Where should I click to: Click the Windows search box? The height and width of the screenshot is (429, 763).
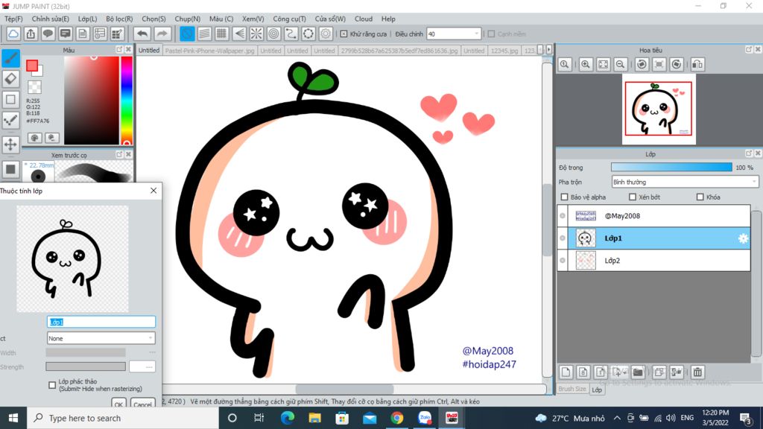(x=123, y=418)
